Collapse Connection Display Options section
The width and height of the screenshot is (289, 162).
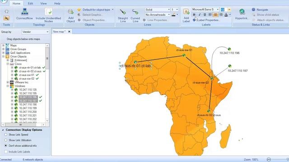(x=3, y=130)
